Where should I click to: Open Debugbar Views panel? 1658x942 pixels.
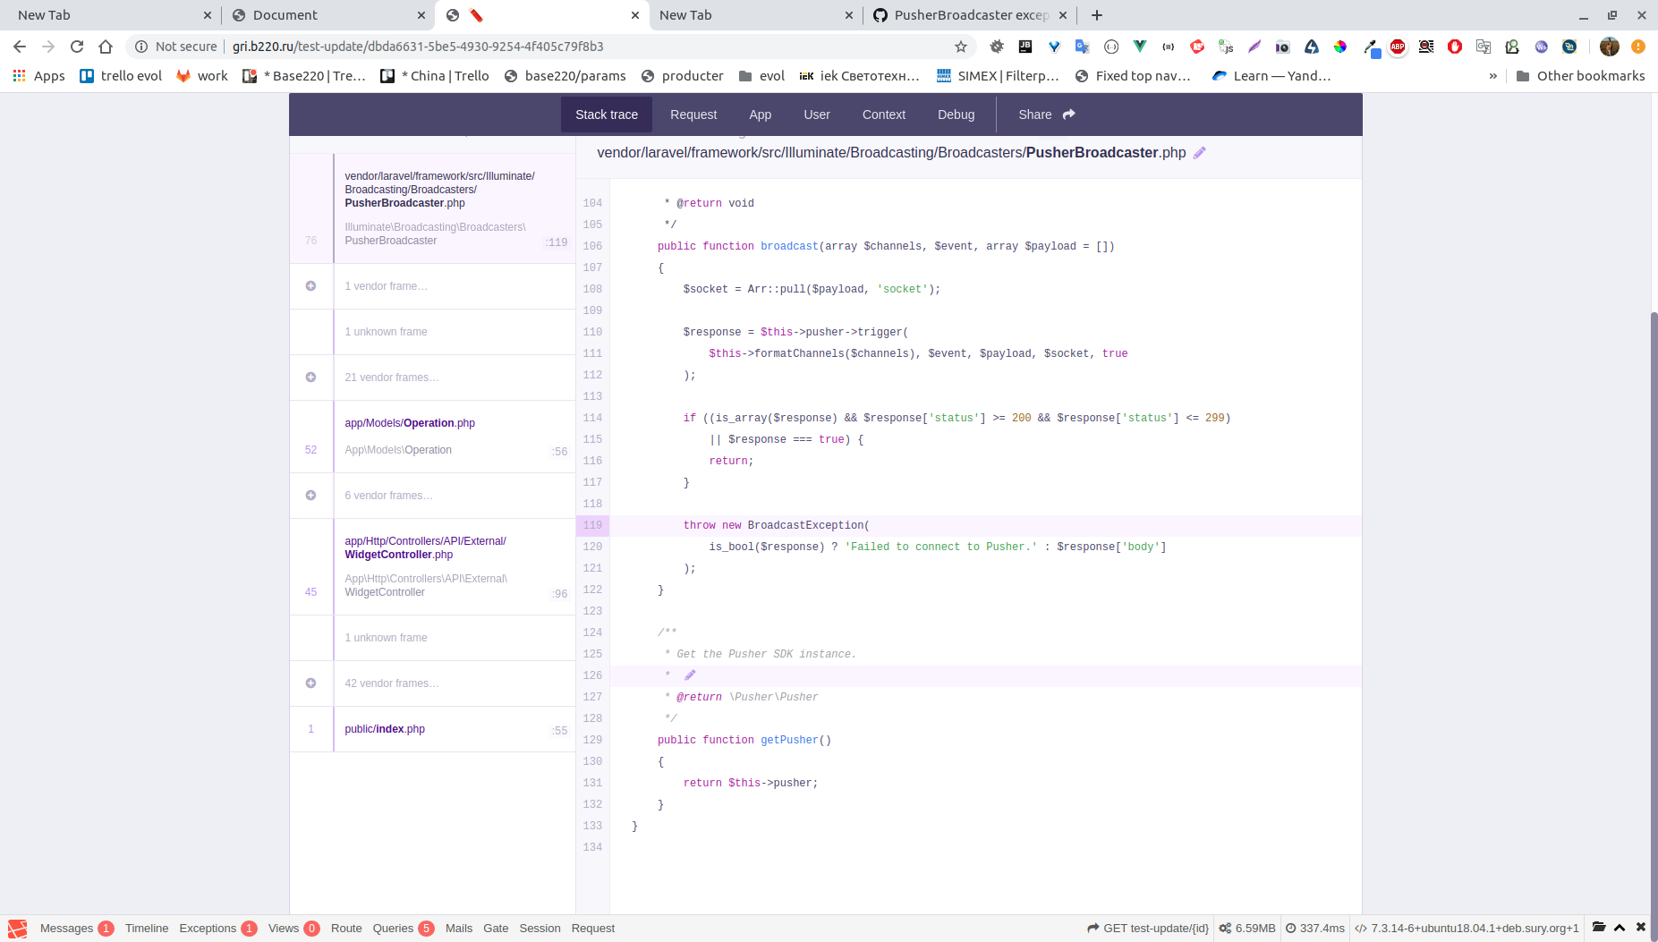coord(293,929)
